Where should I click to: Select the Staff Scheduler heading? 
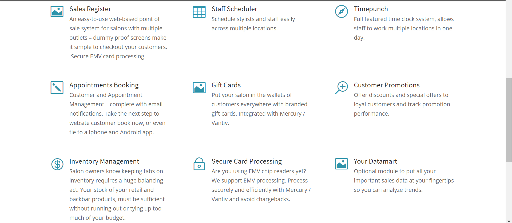pyautogui.click(x=234, y=9)
